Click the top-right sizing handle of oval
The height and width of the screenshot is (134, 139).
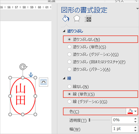pyautogui.click(x=35, y=78)
